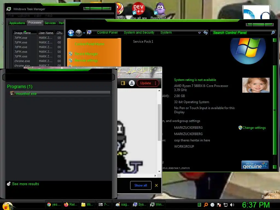Click the Chrome Update button

(x=145, y=83)
